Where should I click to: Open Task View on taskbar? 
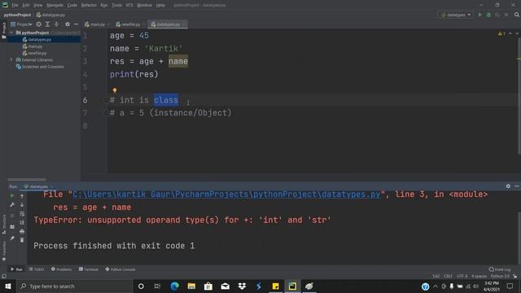pyautogui.click(x=157, y=286)
